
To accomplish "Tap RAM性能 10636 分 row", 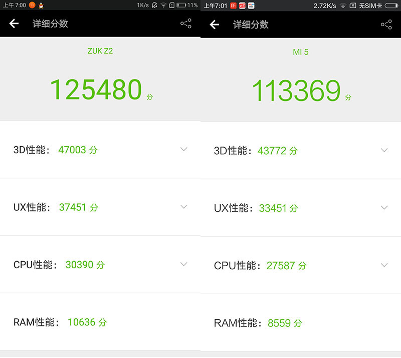I will pos(100,322).
